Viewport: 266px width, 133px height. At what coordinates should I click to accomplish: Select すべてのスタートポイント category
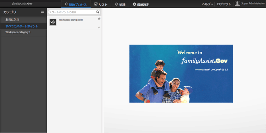click(23, 26)
